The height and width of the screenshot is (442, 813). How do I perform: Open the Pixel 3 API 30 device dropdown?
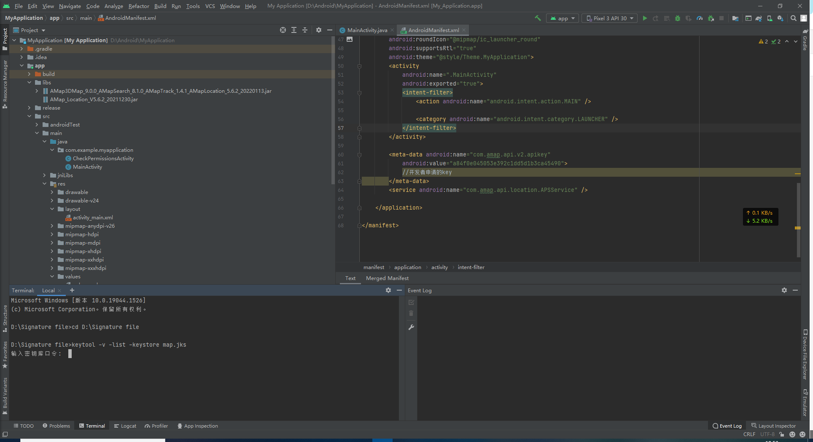[609, 18]
